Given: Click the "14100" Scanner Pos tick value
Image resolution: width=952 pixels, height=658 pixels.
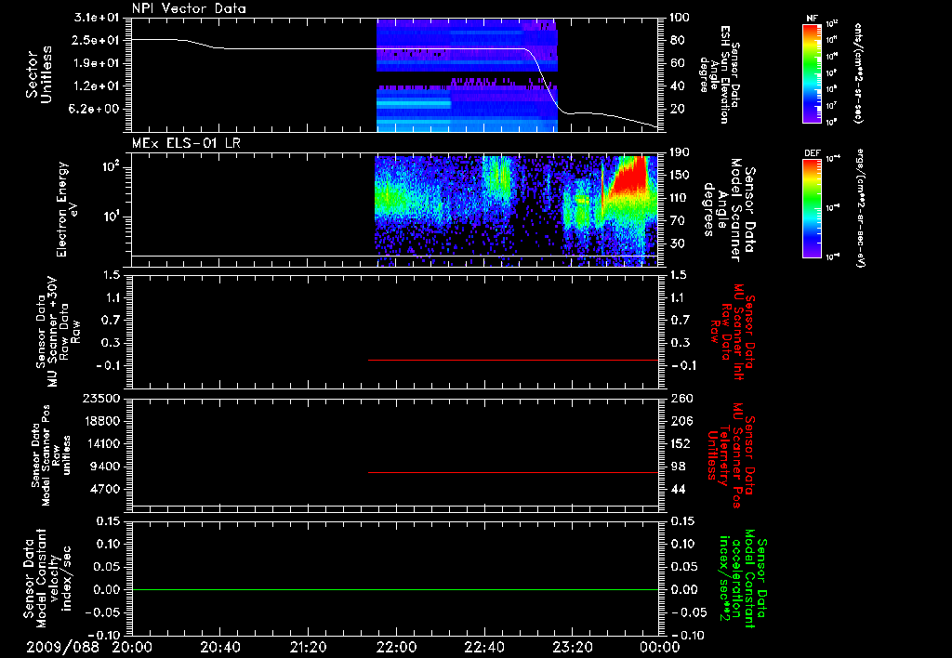Looking at the screenshot, I should tap(100, 443).
